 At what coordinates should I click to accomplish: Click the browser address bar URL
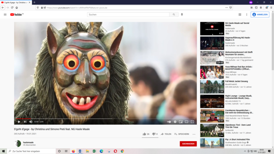pos(77,8)
